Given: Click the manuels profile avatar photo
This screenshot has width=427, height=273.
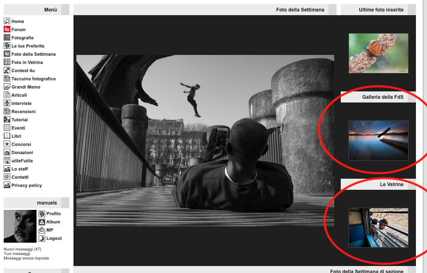Looking at the screenshot, I should tap(20, 226).
